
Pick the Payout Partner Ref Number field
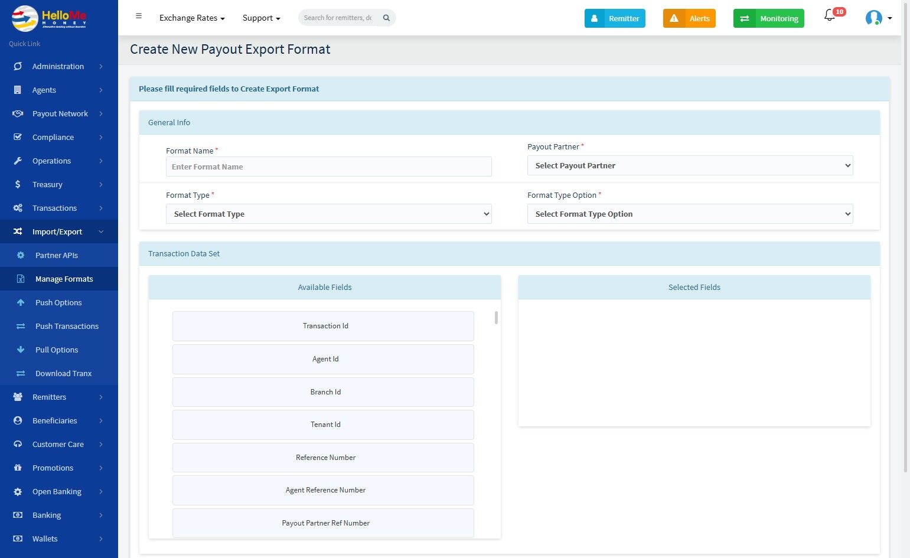point(323,523)
